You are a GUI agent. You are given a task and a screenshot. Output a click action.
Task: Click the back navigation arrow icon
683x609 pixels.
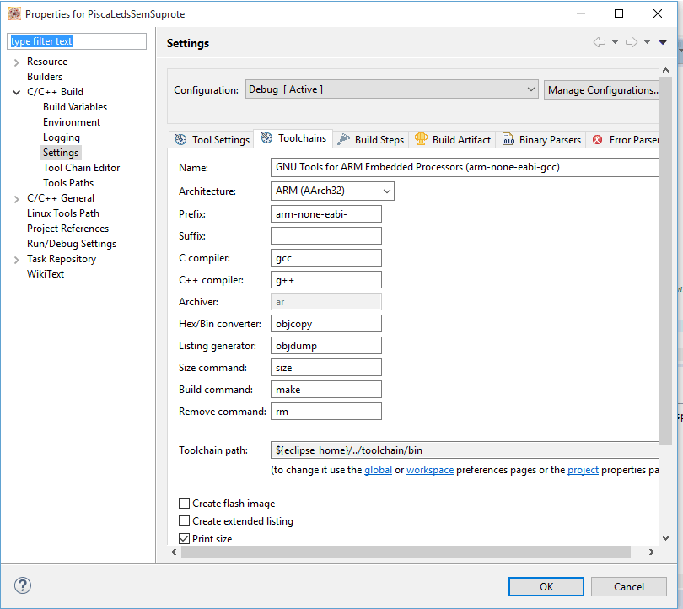point(600,42)
